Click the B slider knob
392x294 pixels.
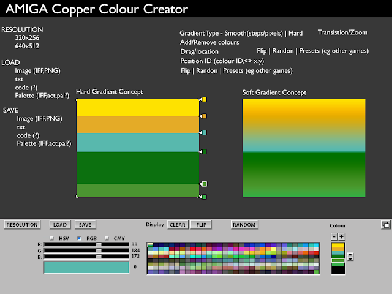pyautogui.click(x=99, y=257)
